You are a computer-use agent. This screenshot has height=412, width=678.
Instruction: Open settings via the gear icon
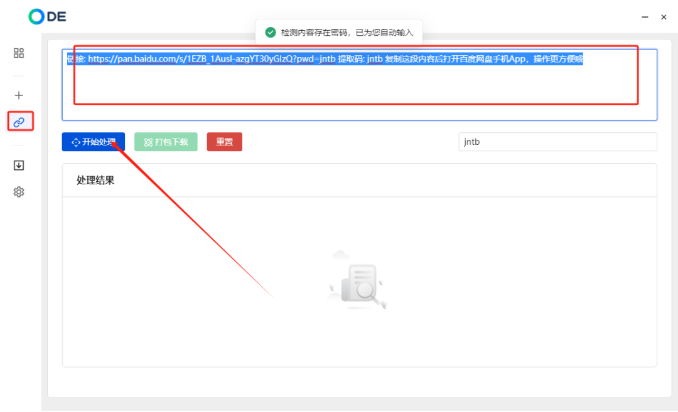pyautogui.click(x=19, y=192)
